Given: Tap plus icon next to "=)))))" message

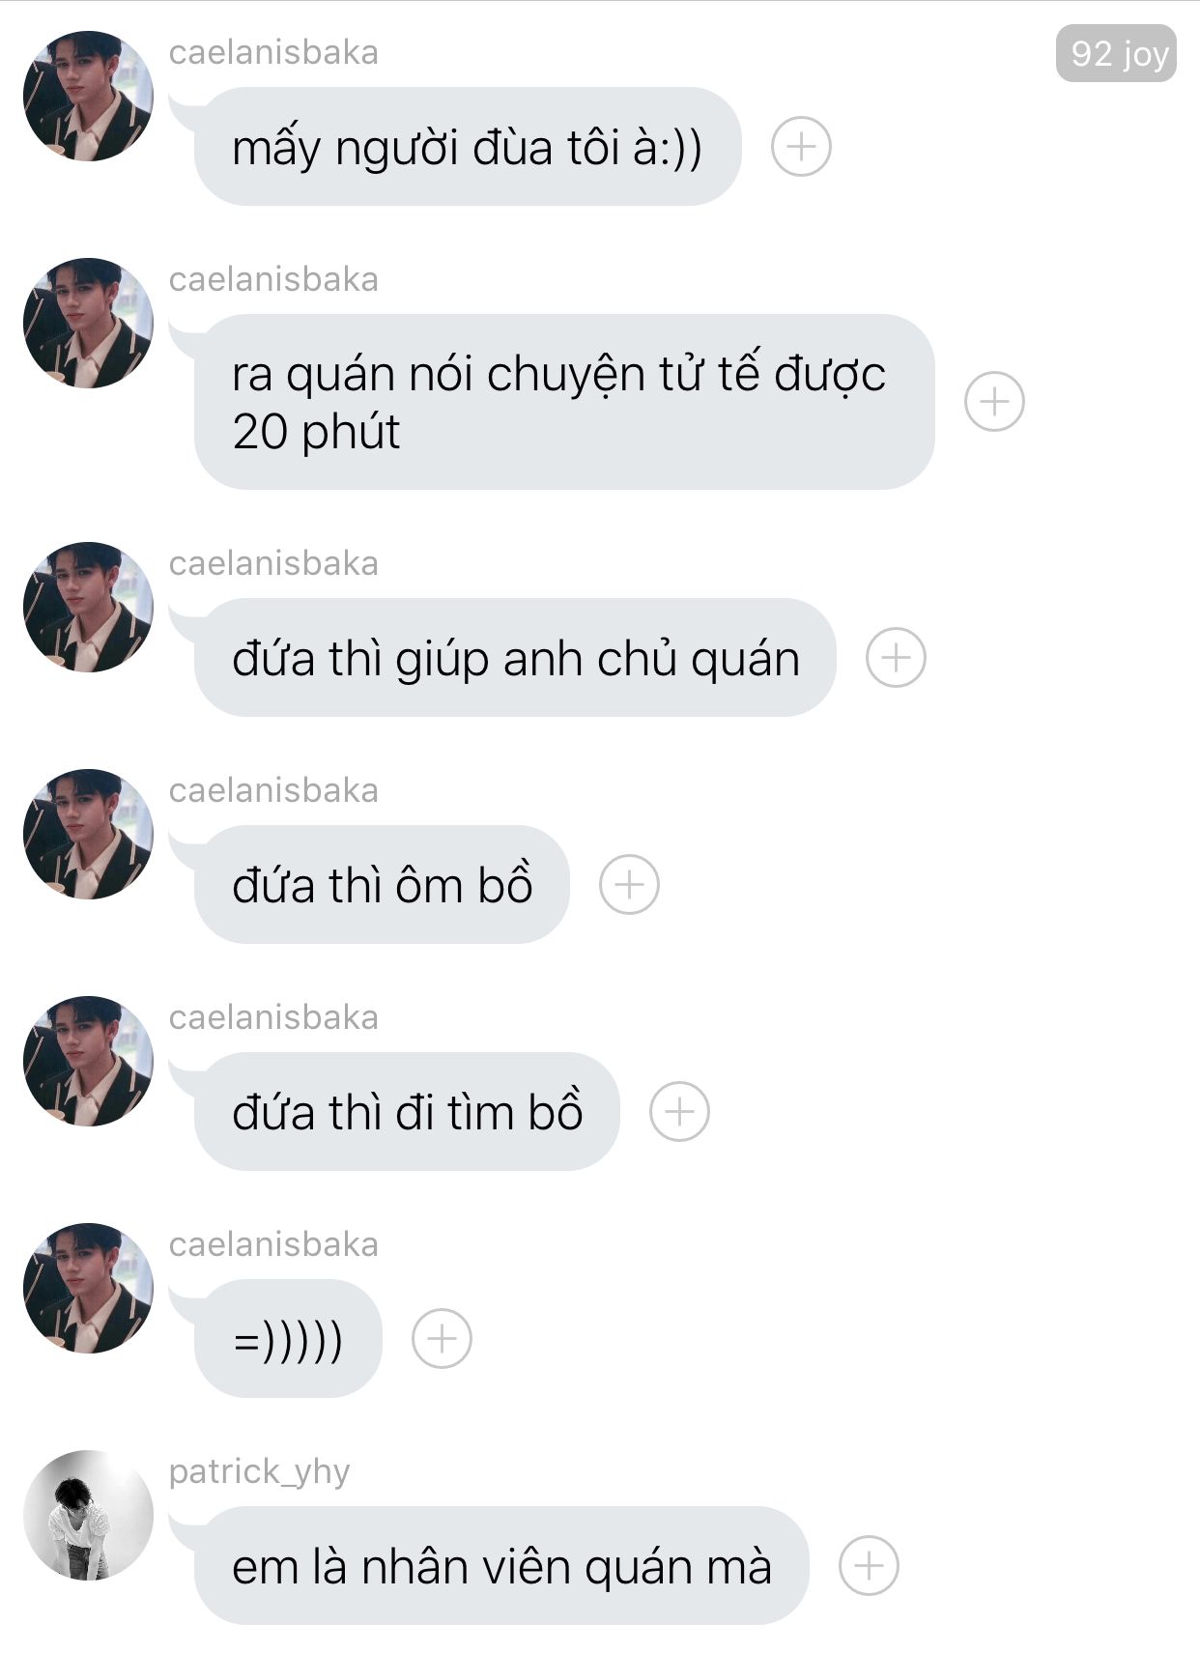Looking at the screenshot, I should pos(442,1338).
